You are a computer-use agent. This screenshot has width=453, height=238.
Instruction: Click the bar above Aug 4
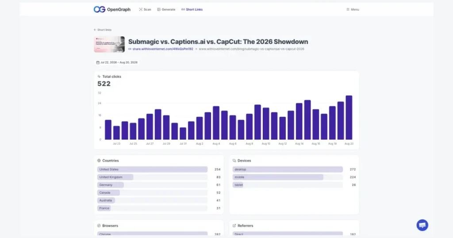pos(216,123)
